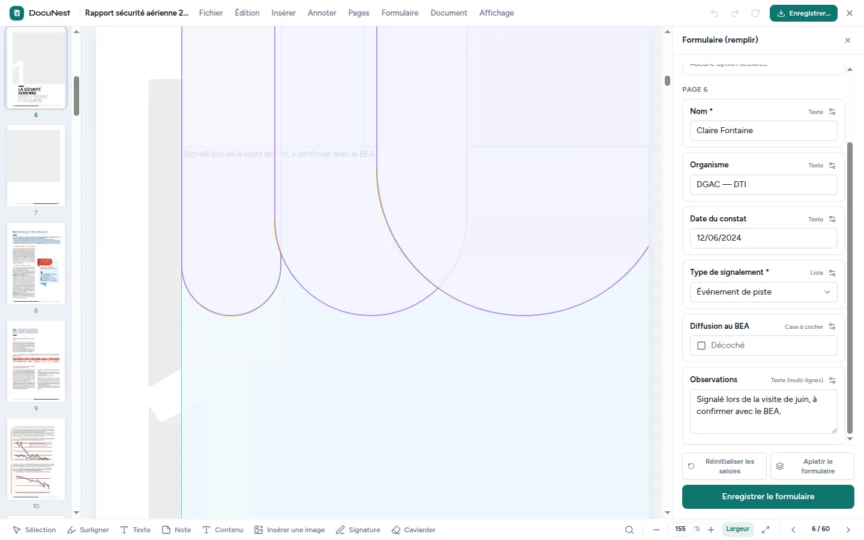
Task: Open the Formulaire menu
Action: pyautogui.click(x=400, y=13)
